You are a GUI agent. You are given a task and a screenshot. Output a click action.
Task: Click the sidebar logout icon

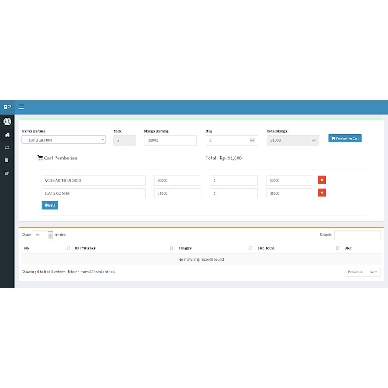pos(7,173)
